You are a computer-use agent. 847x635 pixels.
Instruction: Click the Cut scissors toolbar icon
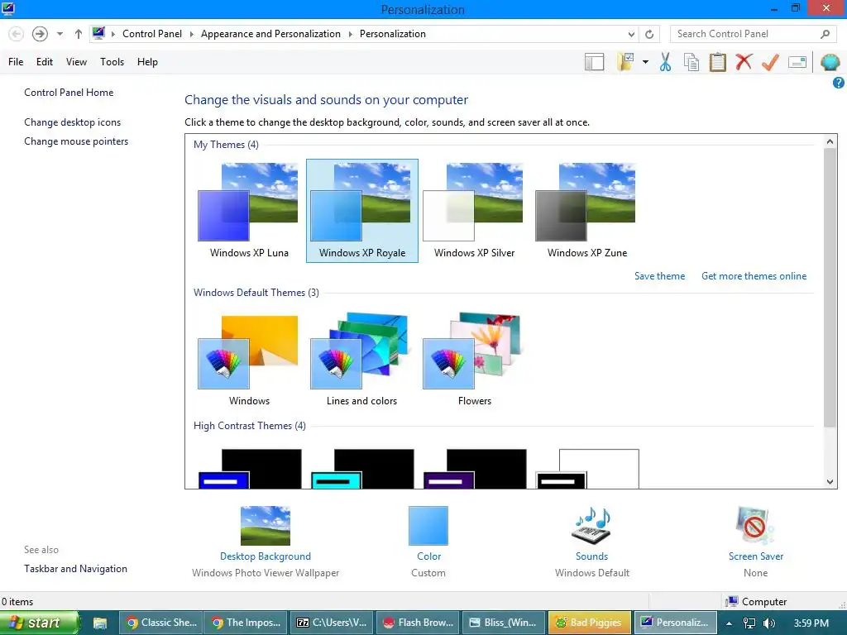(665, 62)
